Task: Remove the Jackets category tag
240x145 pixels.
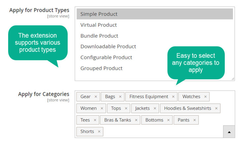Action: click(x=155, y=108)
